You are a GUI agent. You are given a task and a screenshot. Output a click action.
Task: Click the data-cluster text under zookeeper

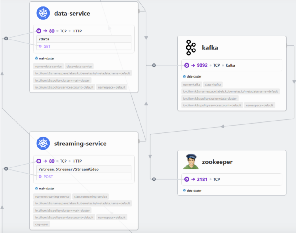coord(194,191)
